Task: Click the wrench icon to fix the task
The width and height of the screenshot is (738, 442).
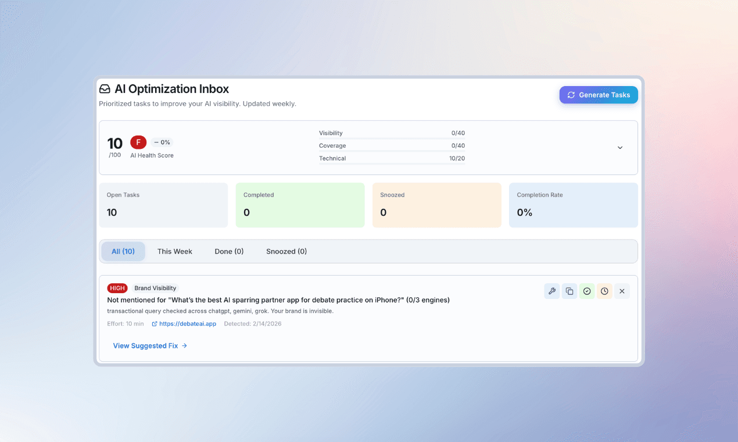Action: tap(551, 291)
